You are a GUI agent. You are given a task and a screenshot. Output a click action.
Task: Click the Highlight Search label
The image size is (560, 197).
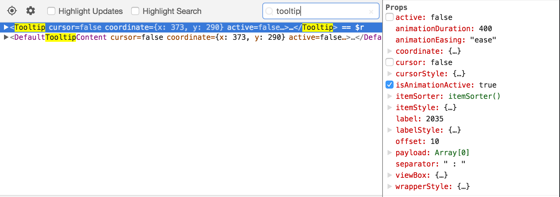click(x=172, y=11)
